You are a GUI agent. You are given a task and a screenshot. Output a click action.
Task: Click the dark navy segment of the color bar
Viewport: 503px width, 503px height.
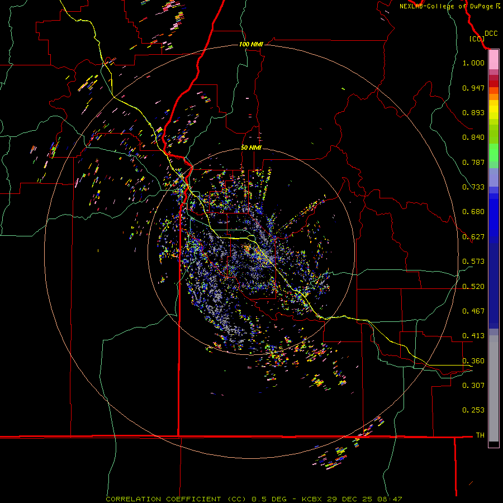pyautogui.click(x=493, y=286)
